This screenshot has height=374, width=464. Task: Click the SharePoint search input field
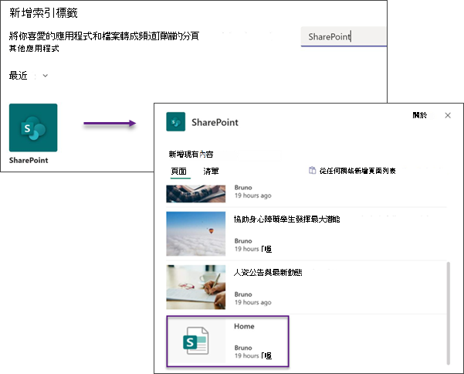344,37
